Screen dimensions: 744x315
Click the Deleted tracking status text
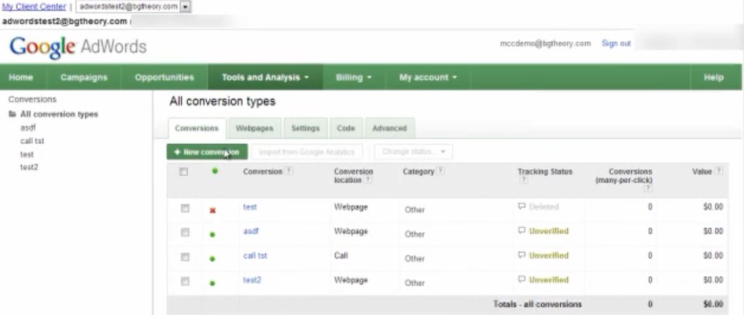(544, 207)
